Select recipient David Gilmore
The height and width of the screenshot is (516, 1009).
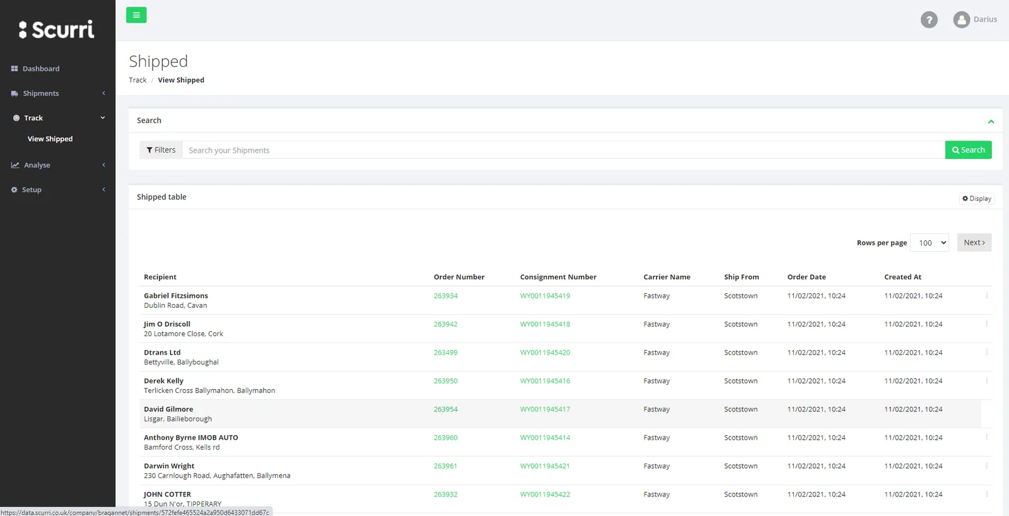click(168, 409)
